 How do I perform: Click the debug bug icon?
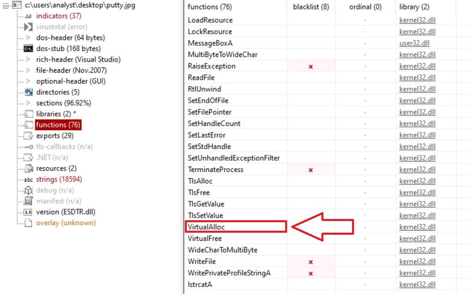(28, 190)
